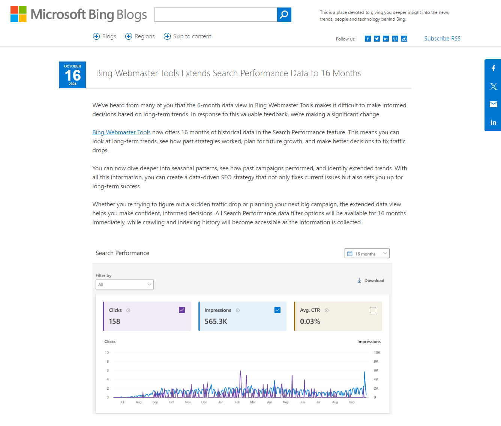
Task: Follow the Bing Webmaster Tools link
Action: pyautogui.click(x=121, y=132)
